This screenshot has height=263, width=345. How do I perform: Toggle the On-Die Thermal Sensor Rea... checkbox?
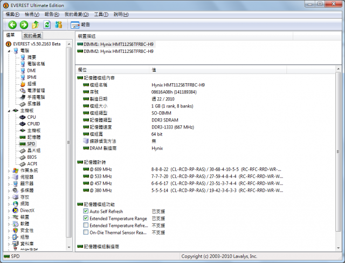click(86, 232)
